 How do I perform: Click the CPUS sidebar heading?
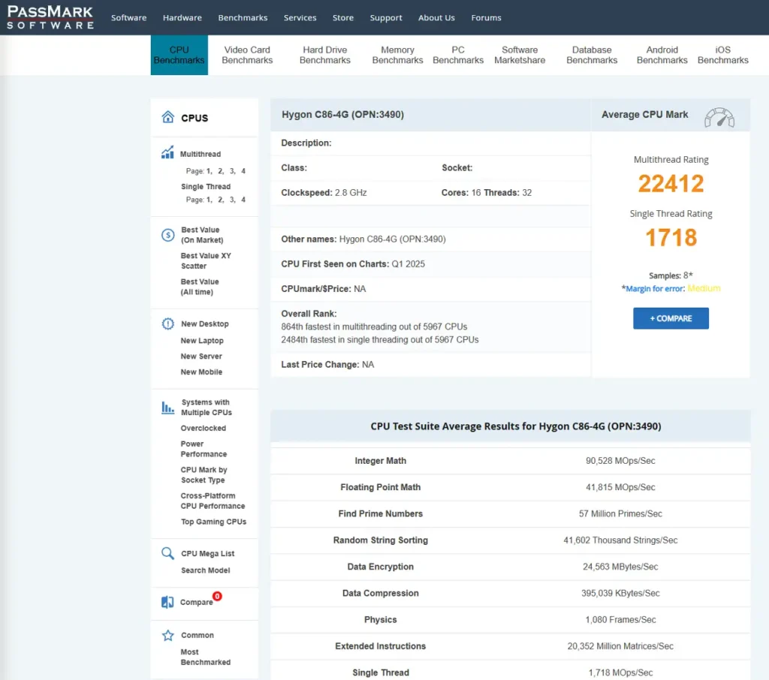pyautogui.click(x=195, y=118)
